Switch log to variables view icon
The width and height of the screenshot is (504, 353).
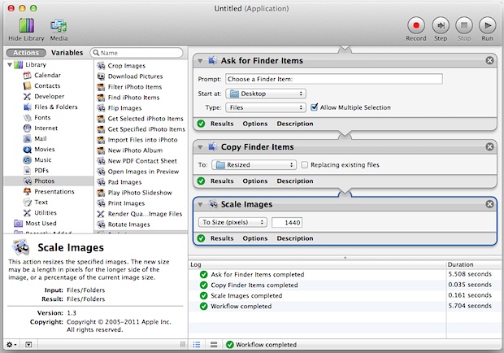214,345
